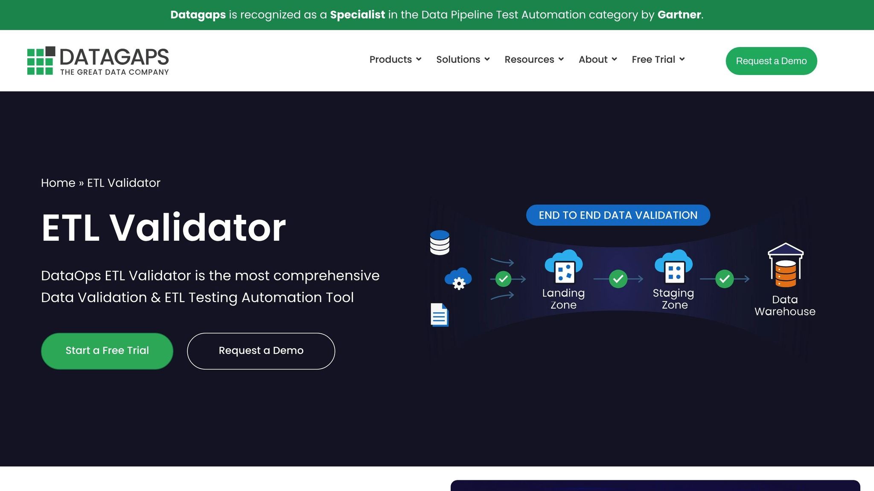This screenshot has height=491, width=874.
Task: Click green checkmark before Landing Zone
Action: [503, 279]
